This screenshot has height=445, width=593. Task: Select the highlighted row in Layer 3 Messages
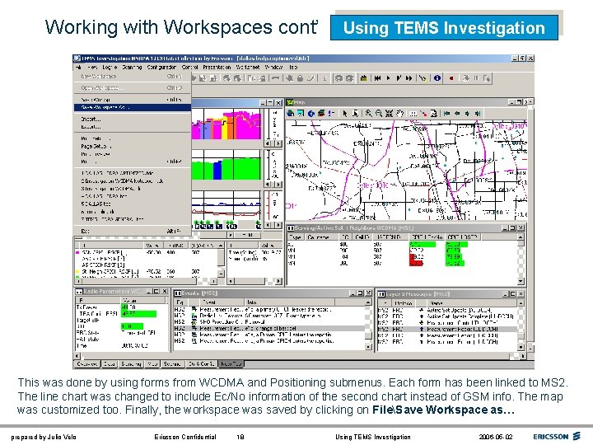pyautogui.click(x=448, y=329)
